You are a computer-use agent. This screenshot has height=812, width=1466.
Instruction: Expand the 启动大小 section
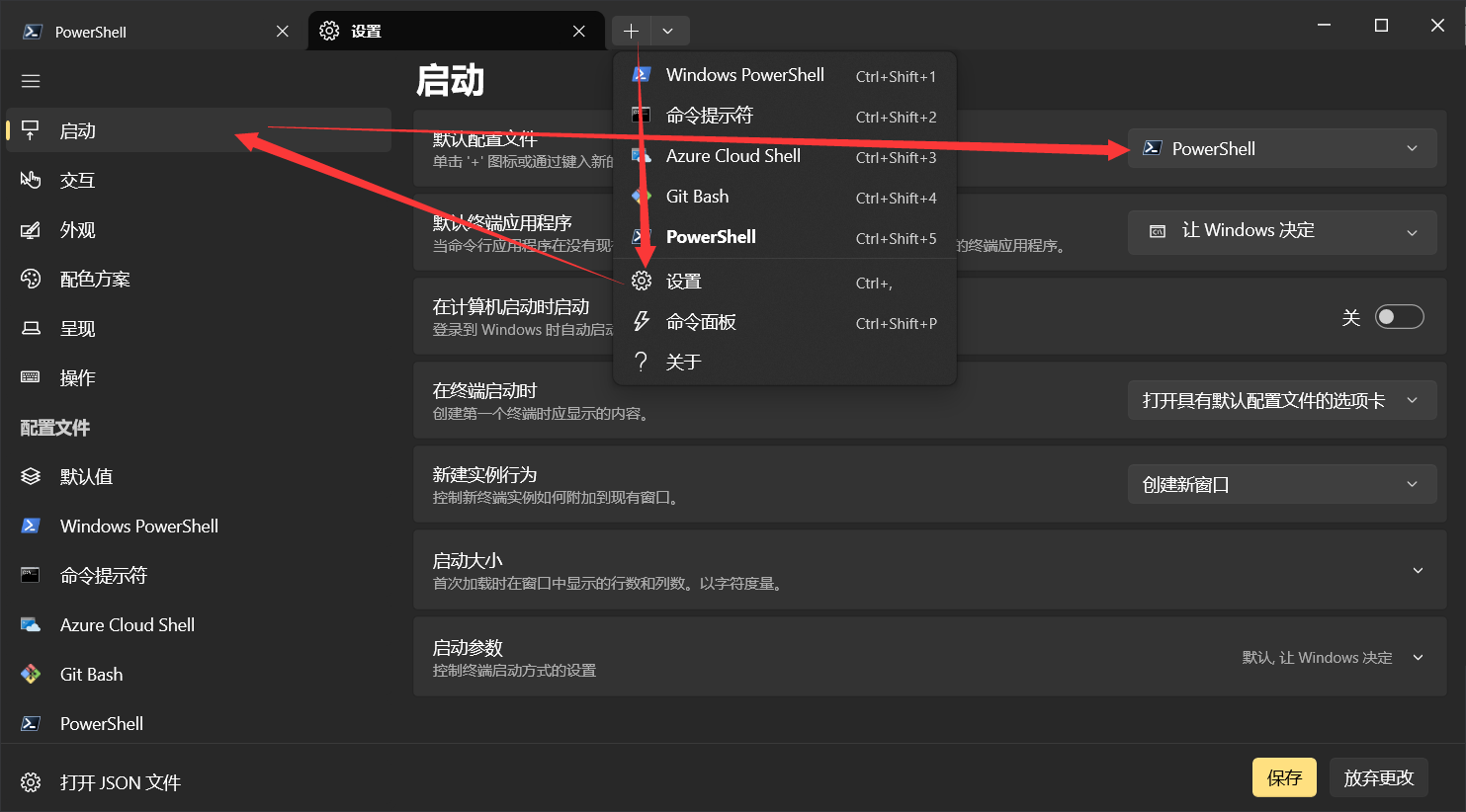click(x=930, y=570)
